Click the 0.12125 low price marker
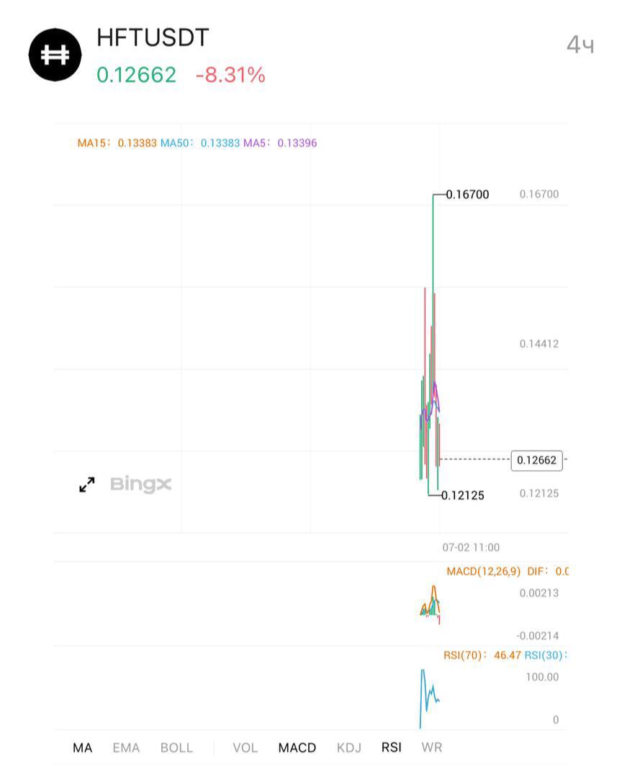The image size is (622, 774). point(463,495)
